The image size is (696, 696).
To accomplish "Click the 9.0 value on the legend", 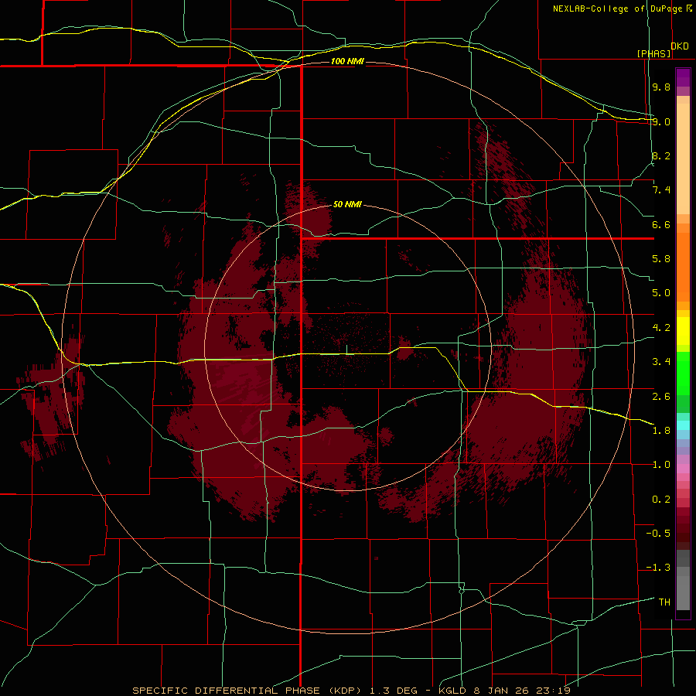I will (661, 121).
